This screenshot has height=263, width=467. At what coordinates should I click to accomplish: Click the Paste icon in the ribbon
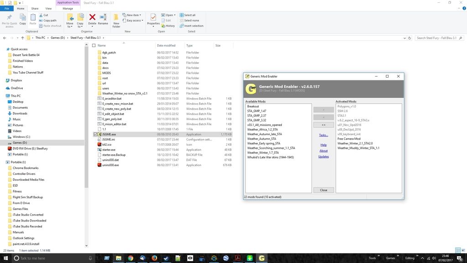(33, 17)
